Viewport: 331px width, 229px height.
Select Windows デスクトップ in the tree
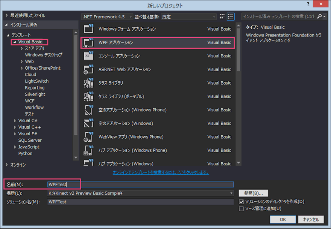[x=44, y=55]
